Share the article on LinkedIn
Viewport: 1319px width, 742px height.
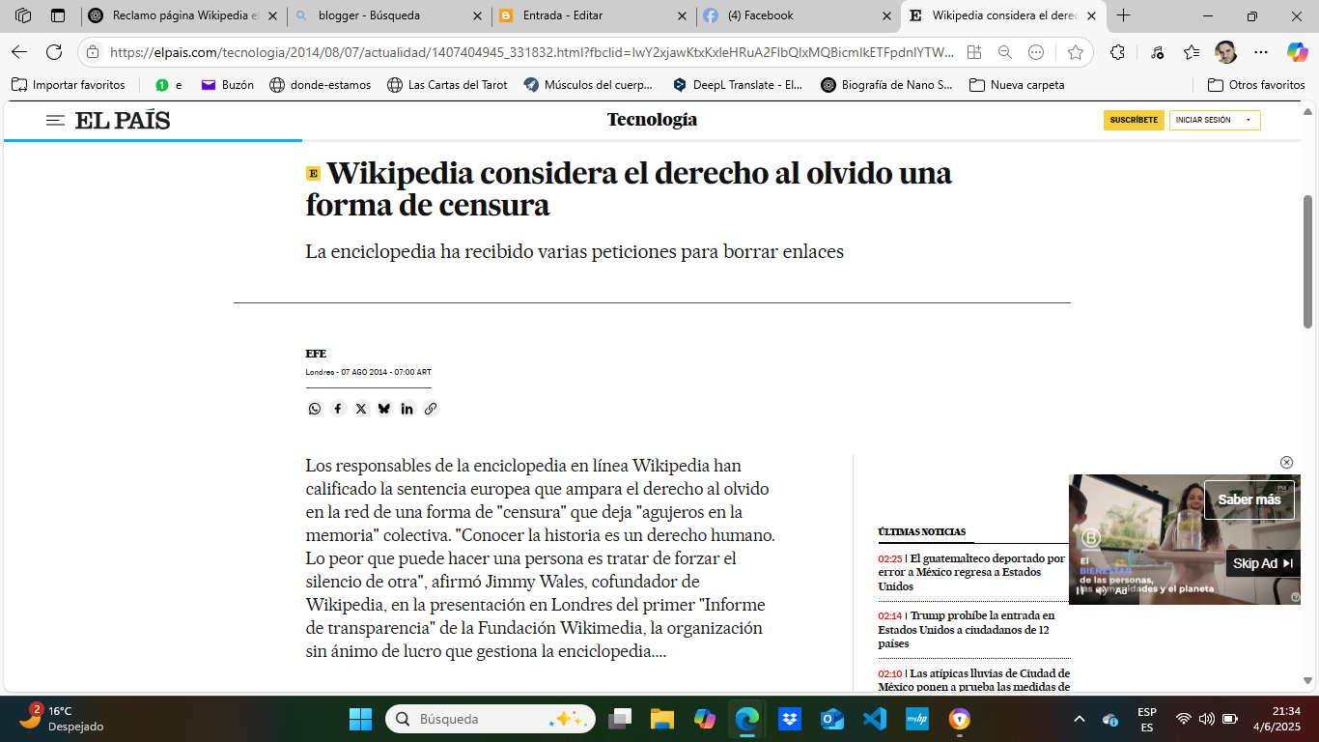[407, 409]
